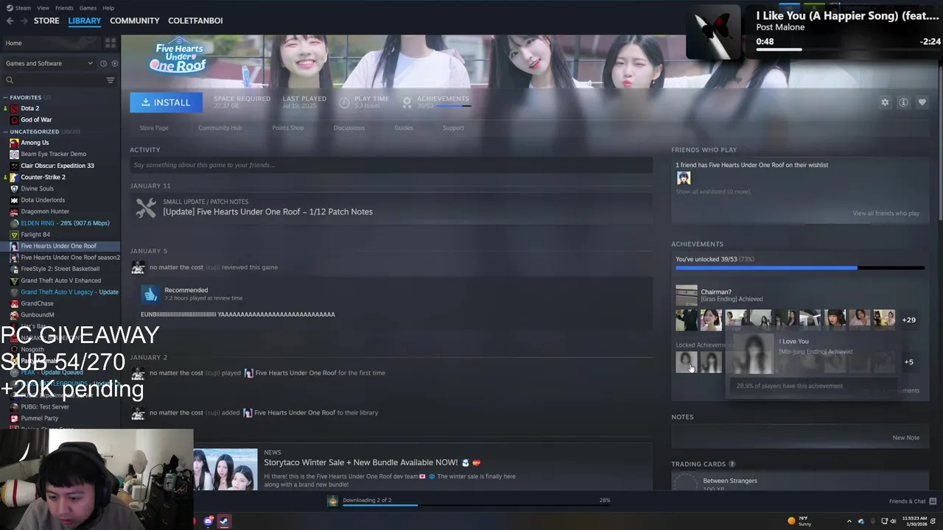Click the INSTALL button
Viewport: 943px width, 530px height.
(x=166, y=102)
